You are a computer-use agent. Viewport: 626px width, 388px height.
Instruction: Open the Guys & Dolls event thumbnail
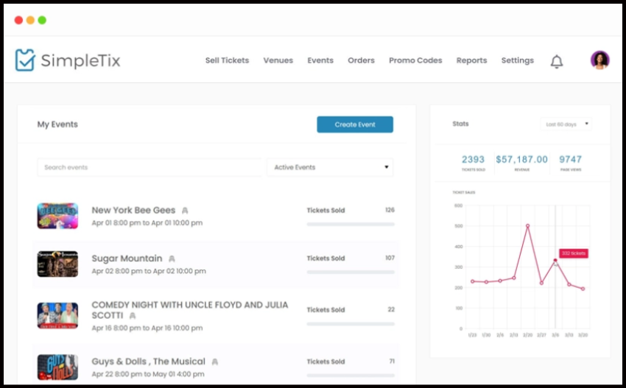coord(57,366)
